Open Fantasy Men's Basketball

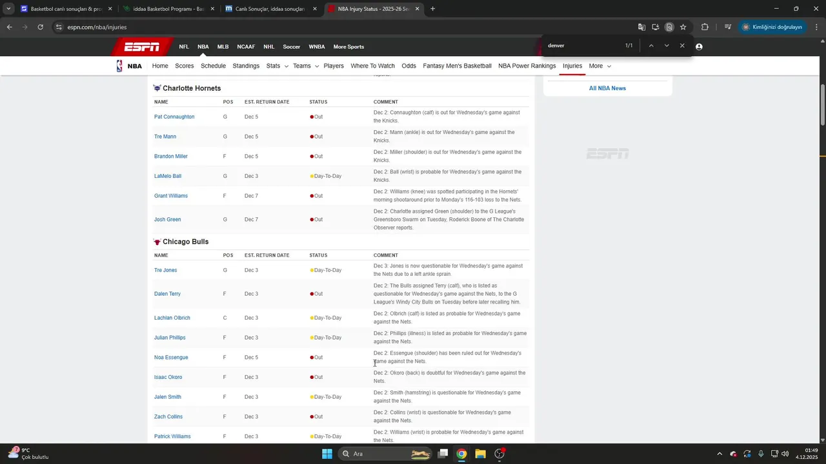click(x=457, y=66)
